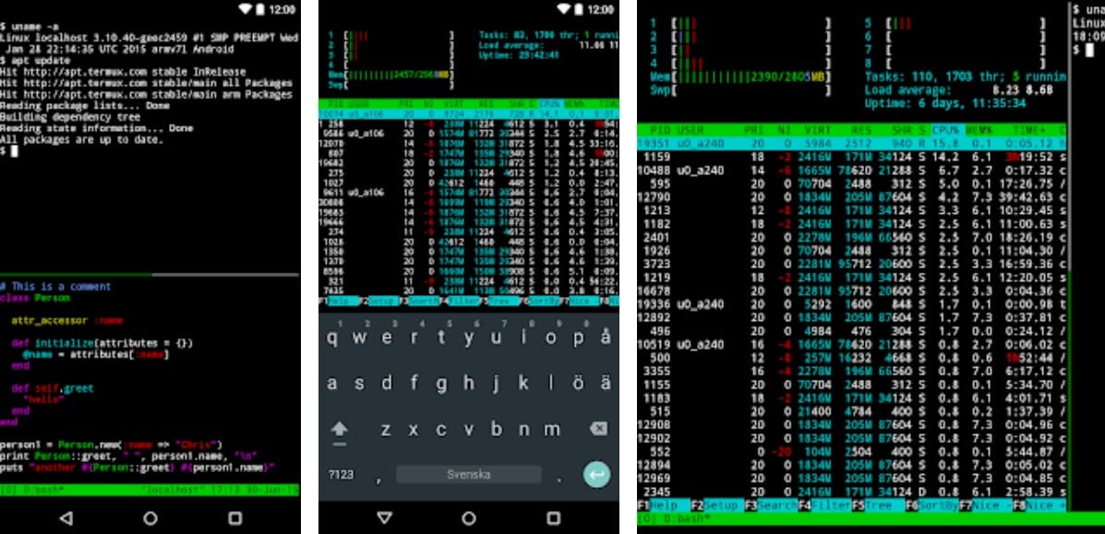The height and width of the screenshot is (534, 1105).
Task: Select process row with PID 10488
Action: (x=851, y=171)
